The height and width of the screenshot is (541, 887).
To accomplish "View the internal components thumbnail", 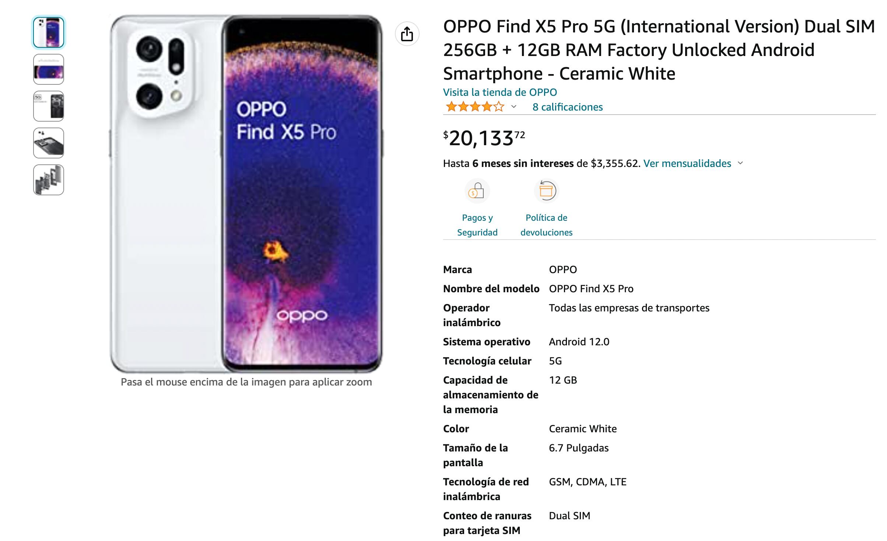I will pyautogui.click(x=49, y=143).
